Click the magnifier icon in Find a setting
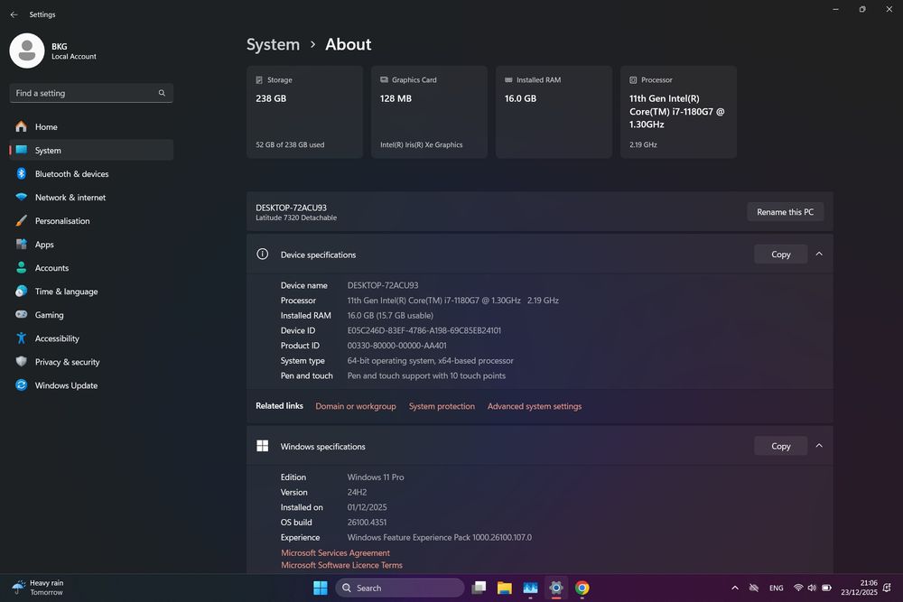 click(162, 93)
